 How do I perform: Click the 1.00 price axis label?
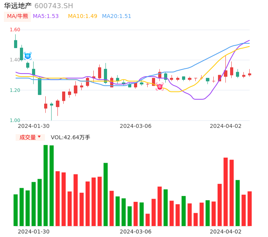15,120
